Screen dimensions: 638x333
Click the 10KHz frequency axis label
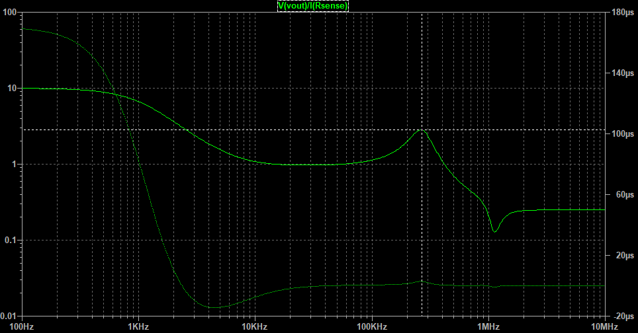(255, 326)
